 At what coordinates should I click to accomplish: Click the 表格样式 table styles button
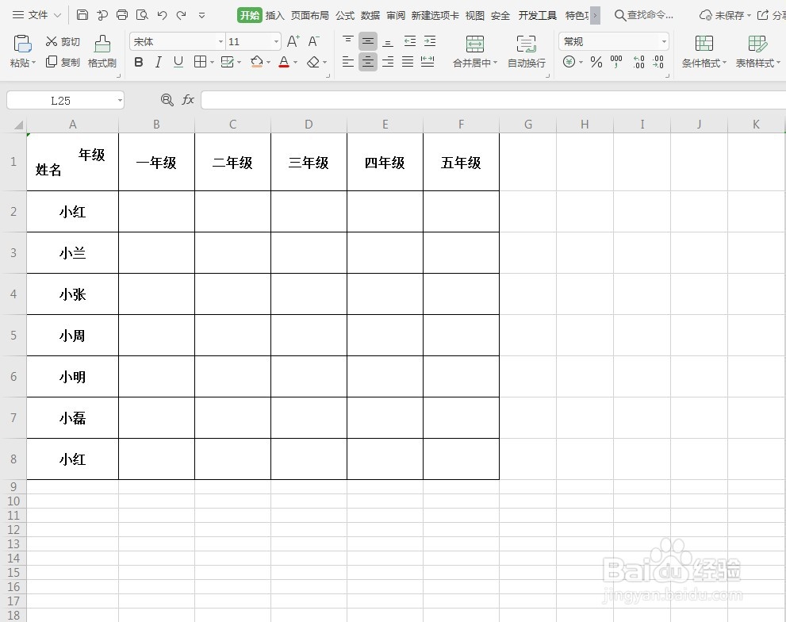(756, 51)
